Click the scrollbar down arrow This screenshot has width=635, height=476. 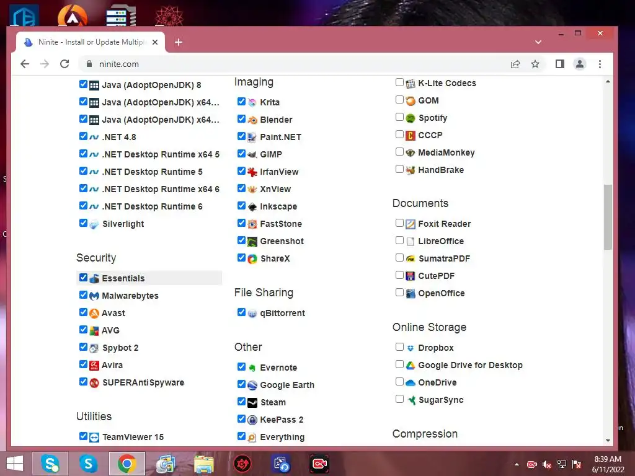coord(608,441)
